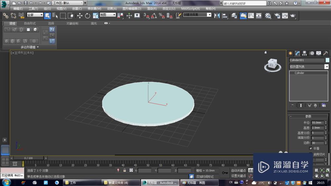Open the 渲染(R) menu
Screen dimensions: 331x186
tap(152, 9)
